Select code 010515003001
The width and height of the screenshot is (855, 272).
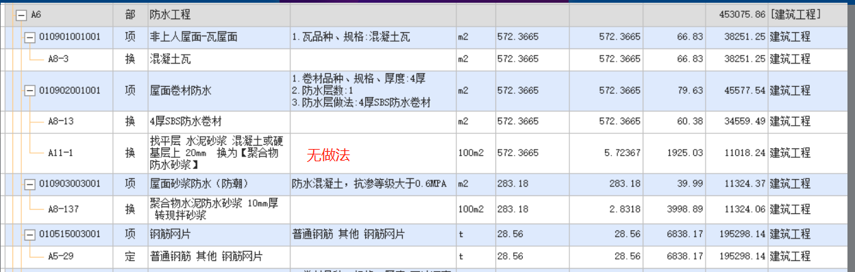click(x=70, y=234)
